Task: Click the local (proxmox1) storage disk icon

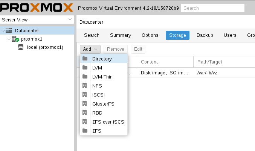Action: (21, 47)
